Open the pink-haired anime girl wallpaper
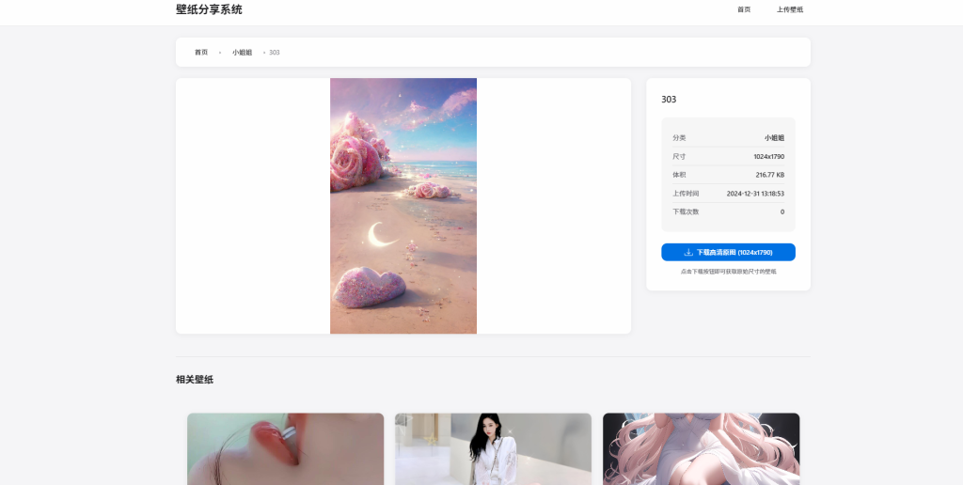The width and height of the screenshot is (963, 485). [x=701, y=449]
